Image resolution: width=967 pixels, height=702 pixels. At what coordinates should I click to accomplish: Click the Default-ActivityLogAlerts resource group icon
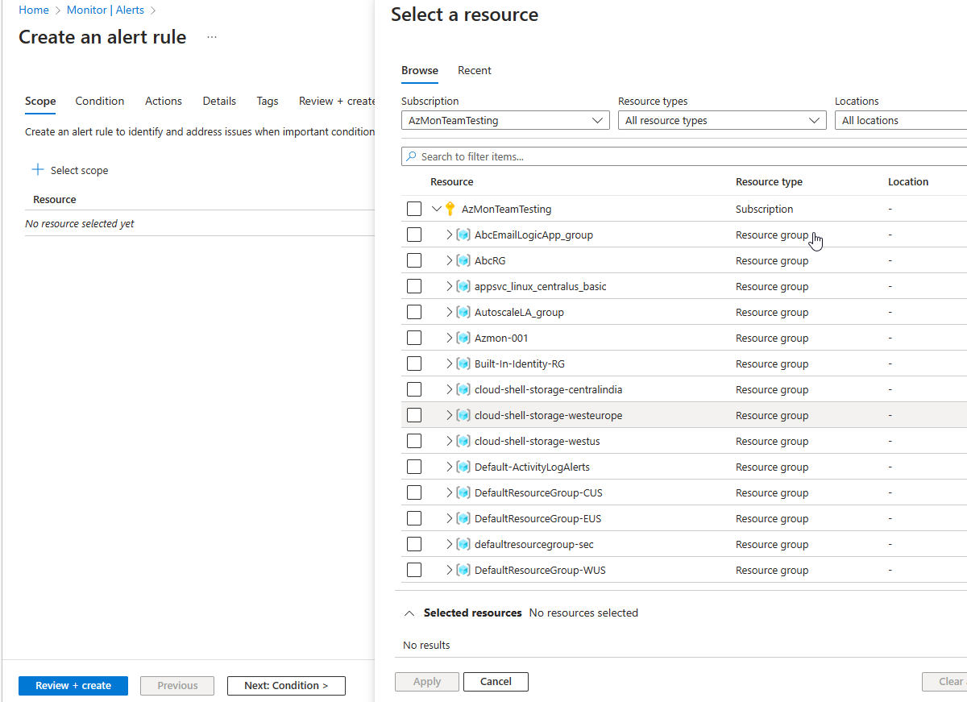tap(463, 467)
